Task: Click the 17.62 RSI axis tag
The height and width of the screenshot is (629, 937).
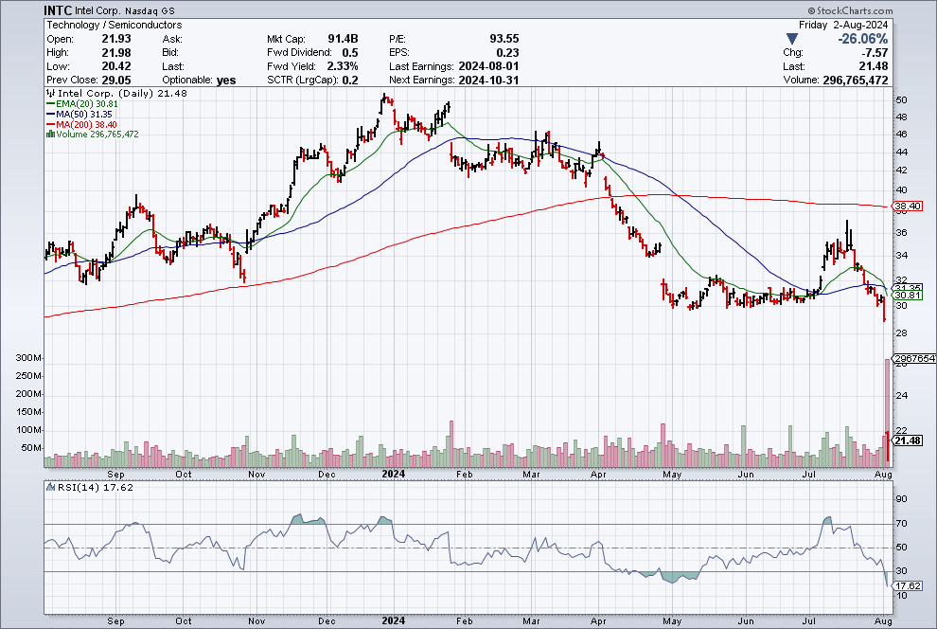Action: [x=907, y=585]
